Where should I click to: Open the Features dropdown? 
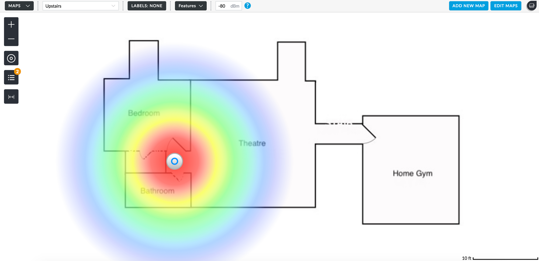click(x=191, y=6)
